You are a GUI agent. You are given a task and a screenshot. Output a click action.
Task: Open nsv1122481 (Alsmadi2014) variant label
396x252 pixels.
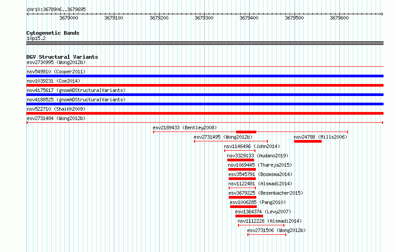tap(260, 184)
